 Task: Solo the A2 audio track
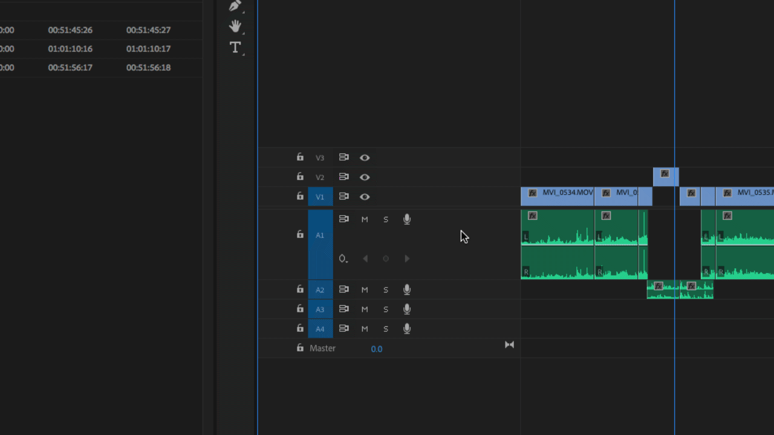tap(385, 289)
